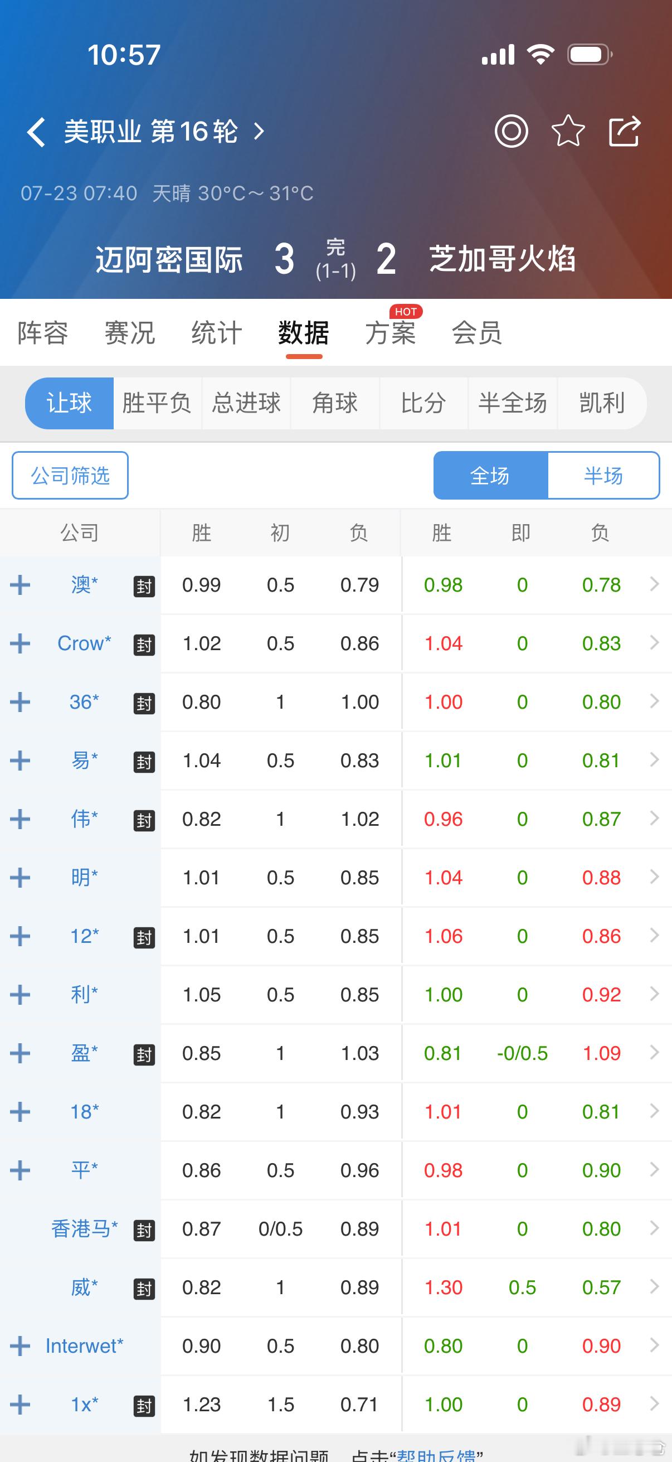Tap the 封 badge on 香港马* row
The width and height of the screenshot is (672, 1462).
144,1230
